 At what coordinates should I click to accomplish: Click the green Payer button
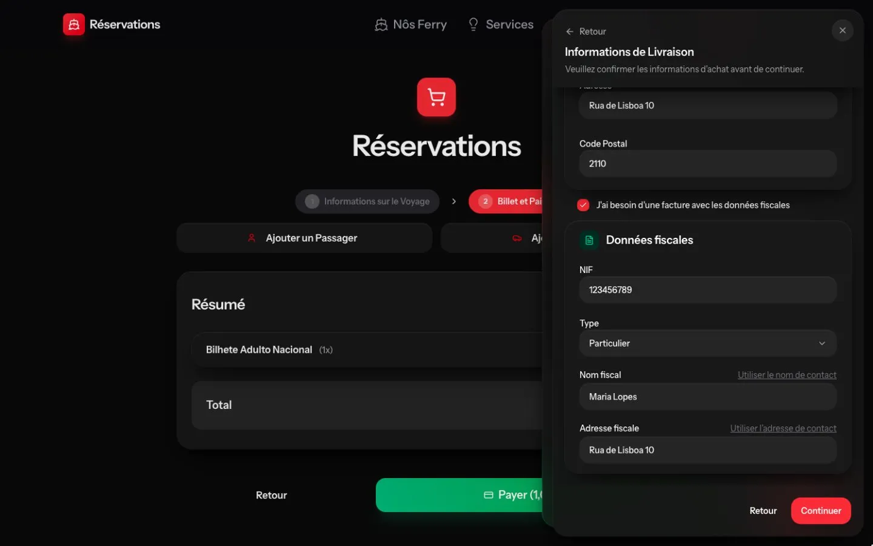coord(459,495)
